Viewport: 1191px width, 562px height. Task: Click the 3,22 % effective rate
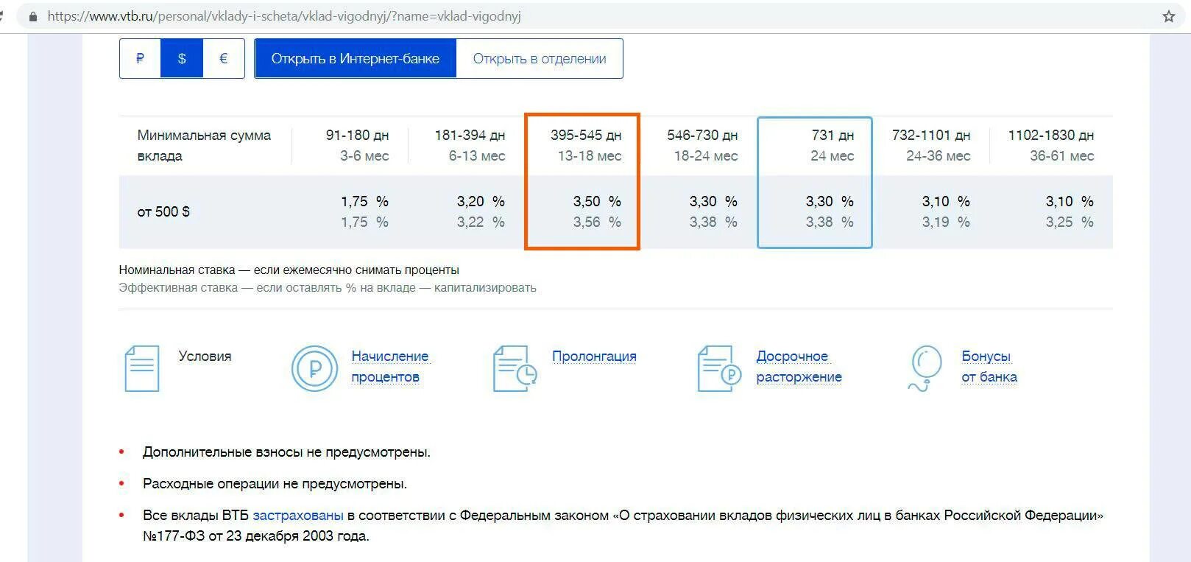pos(481,222)
